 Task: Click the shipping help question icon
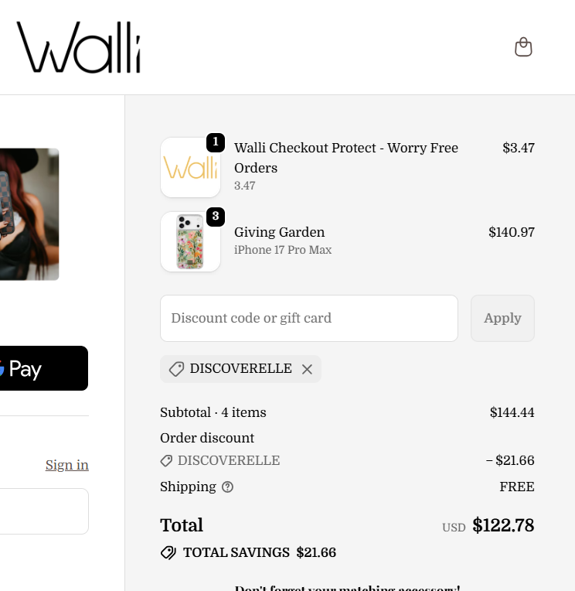[x=227, y=487]
